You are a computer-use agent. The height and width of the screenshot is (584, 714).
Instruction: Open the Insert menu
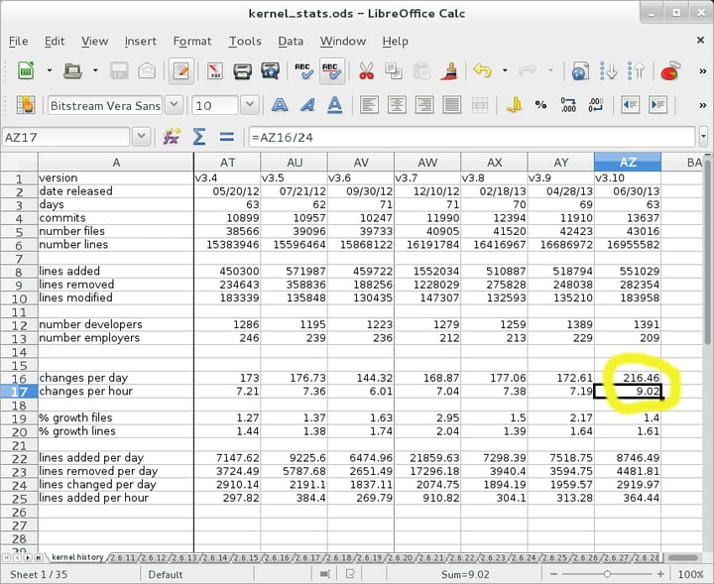(x=140, y=41)
